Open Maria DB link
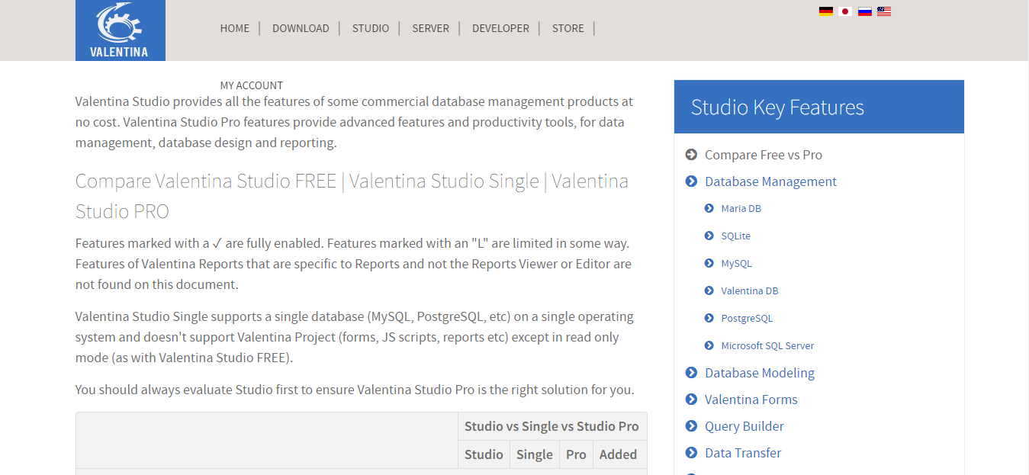The image size is (1029, 475). [x=741, y=208]
